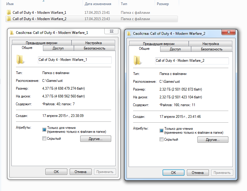Toggle 'Только для чтения' in Modern Warfare_2 properties
The height and width of the screenshot is (191, 247).
pyautogui.click(x=161, y=131)
